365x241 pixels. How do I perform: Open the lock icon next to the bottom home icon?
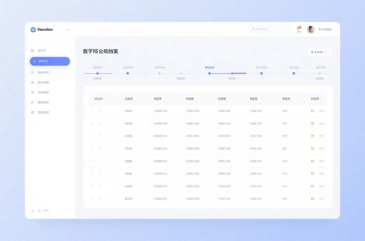point(40,210)
